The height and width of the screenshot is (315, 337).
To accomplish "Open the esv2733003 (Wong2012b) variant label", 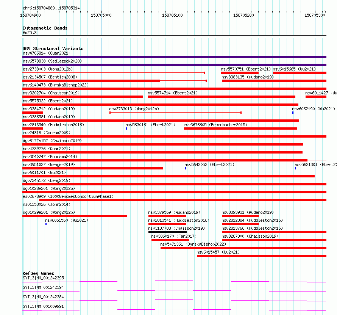I will click(48, 69).
